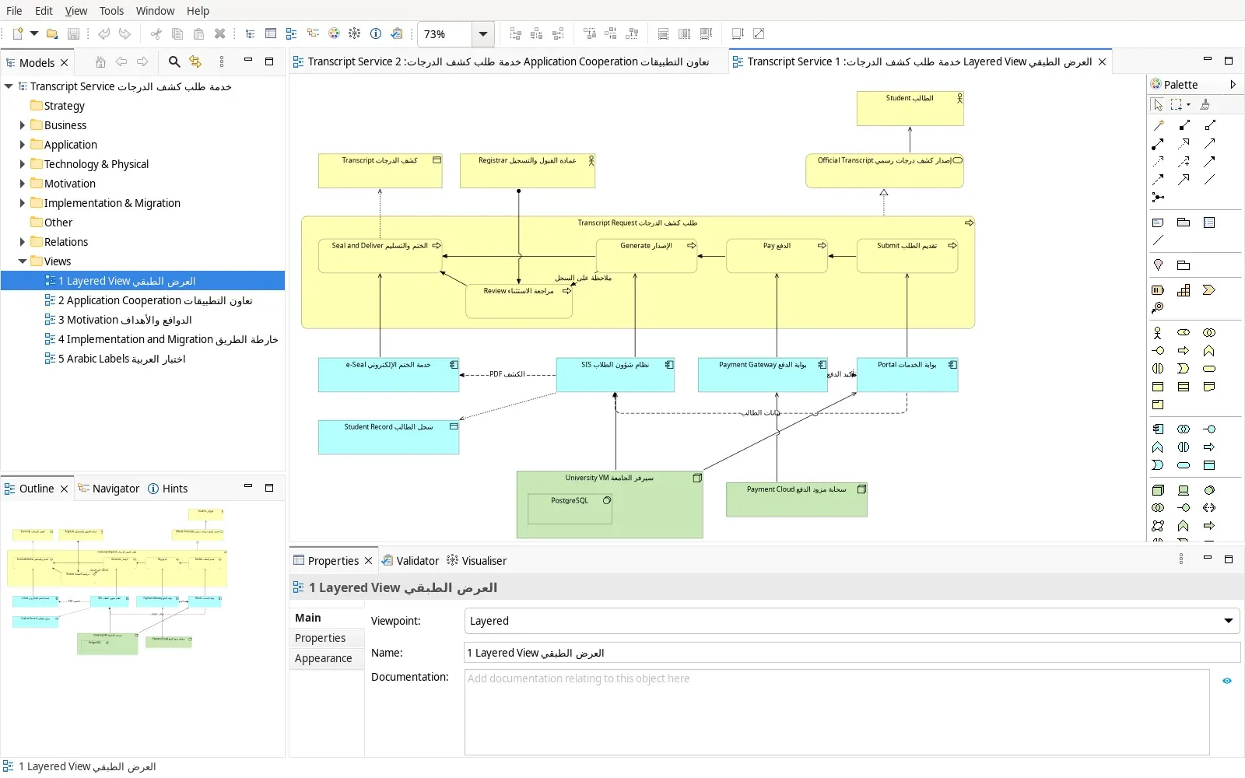
Task: Switch to the Validator tab
Action: pyautogui.click(x=410, y=561)
